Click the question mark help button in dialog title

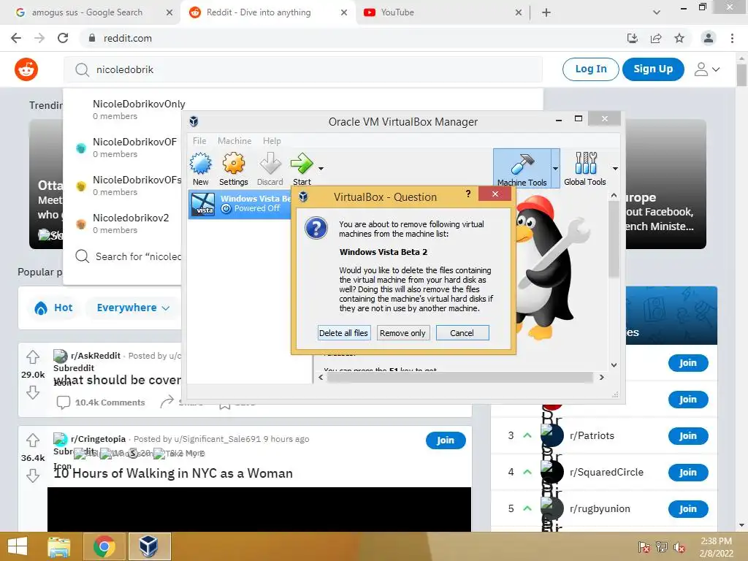[x=468, y=194]
